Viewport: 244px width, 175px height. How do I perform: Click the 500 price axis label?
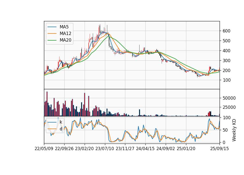[x=226, y=41]
